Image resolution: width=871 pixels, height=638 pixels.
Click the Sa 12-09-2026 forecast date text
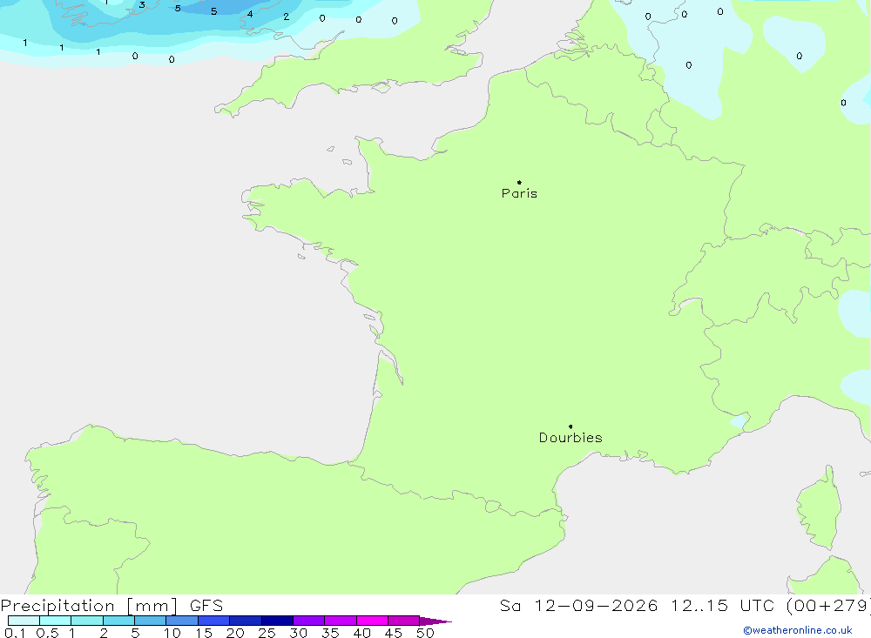pos(578,605)
